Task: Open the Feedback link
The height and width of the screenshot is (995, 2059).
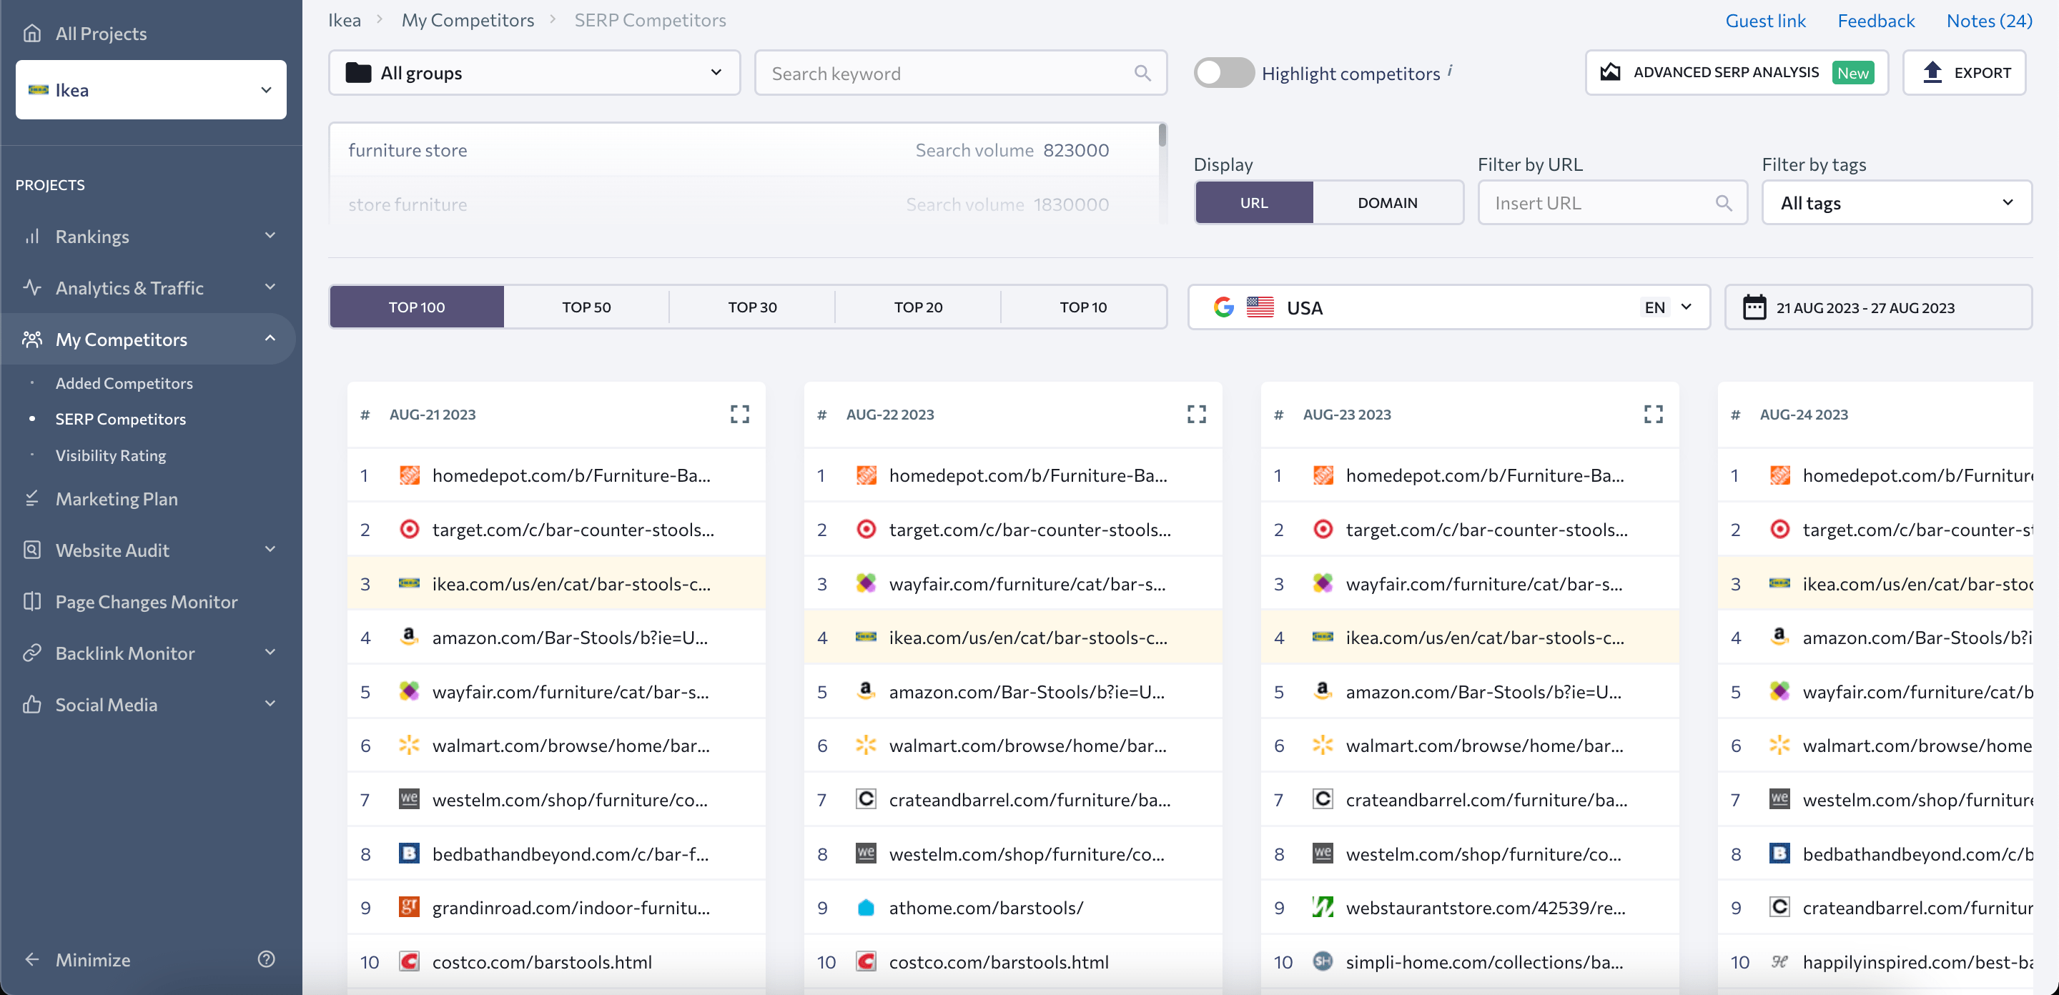Action: coord(1875,20)
